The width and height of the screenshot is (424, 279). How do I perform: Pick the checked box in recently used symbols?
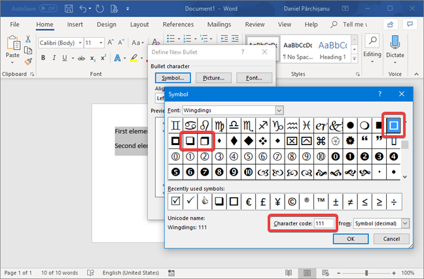click(x=175, y=201)
